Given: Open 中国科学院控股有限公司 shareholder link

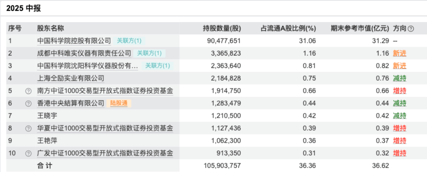Looking at the screenshot, I should pos(74,41).
